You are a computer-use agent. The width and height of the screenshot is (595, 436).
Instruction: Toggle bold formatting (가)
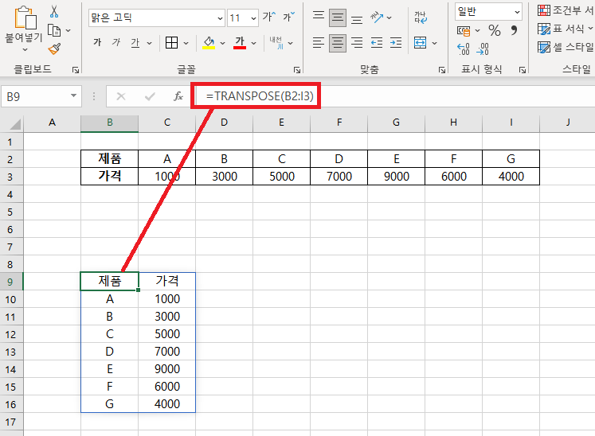pyautogui.click(x=97, y=42)
